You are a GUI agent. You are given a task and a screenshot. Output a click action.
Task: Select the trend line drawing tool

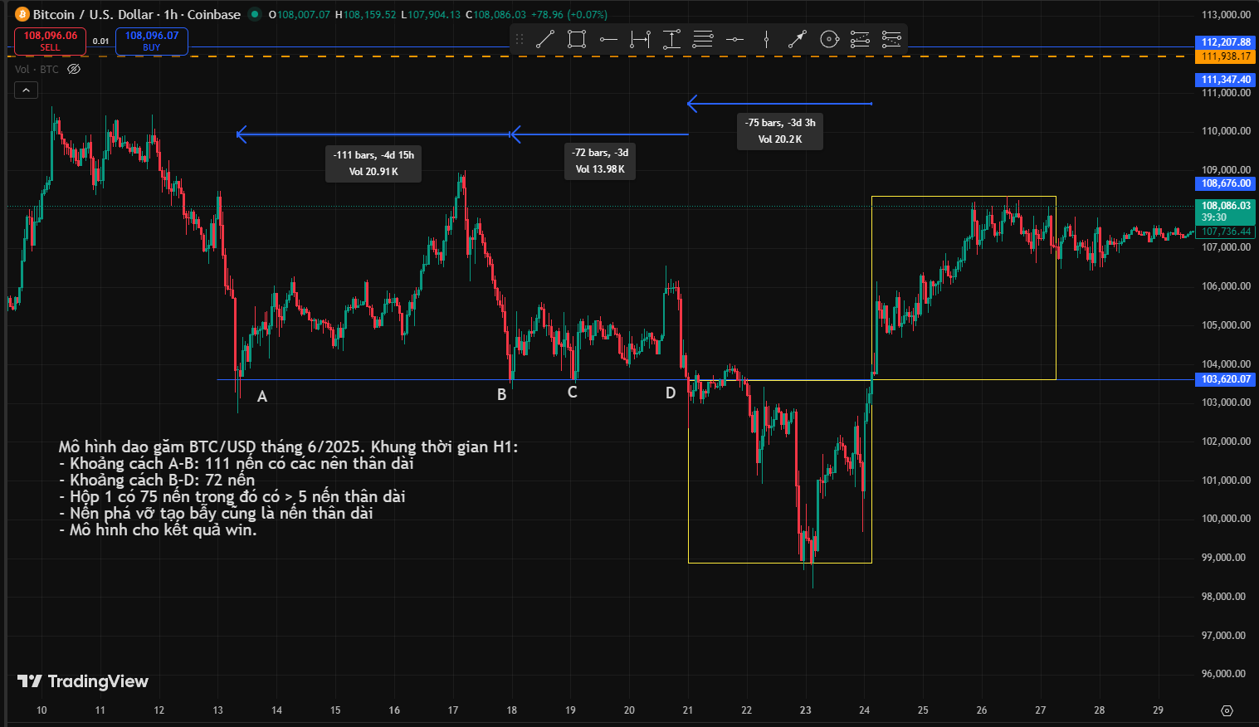pos(545,39)
